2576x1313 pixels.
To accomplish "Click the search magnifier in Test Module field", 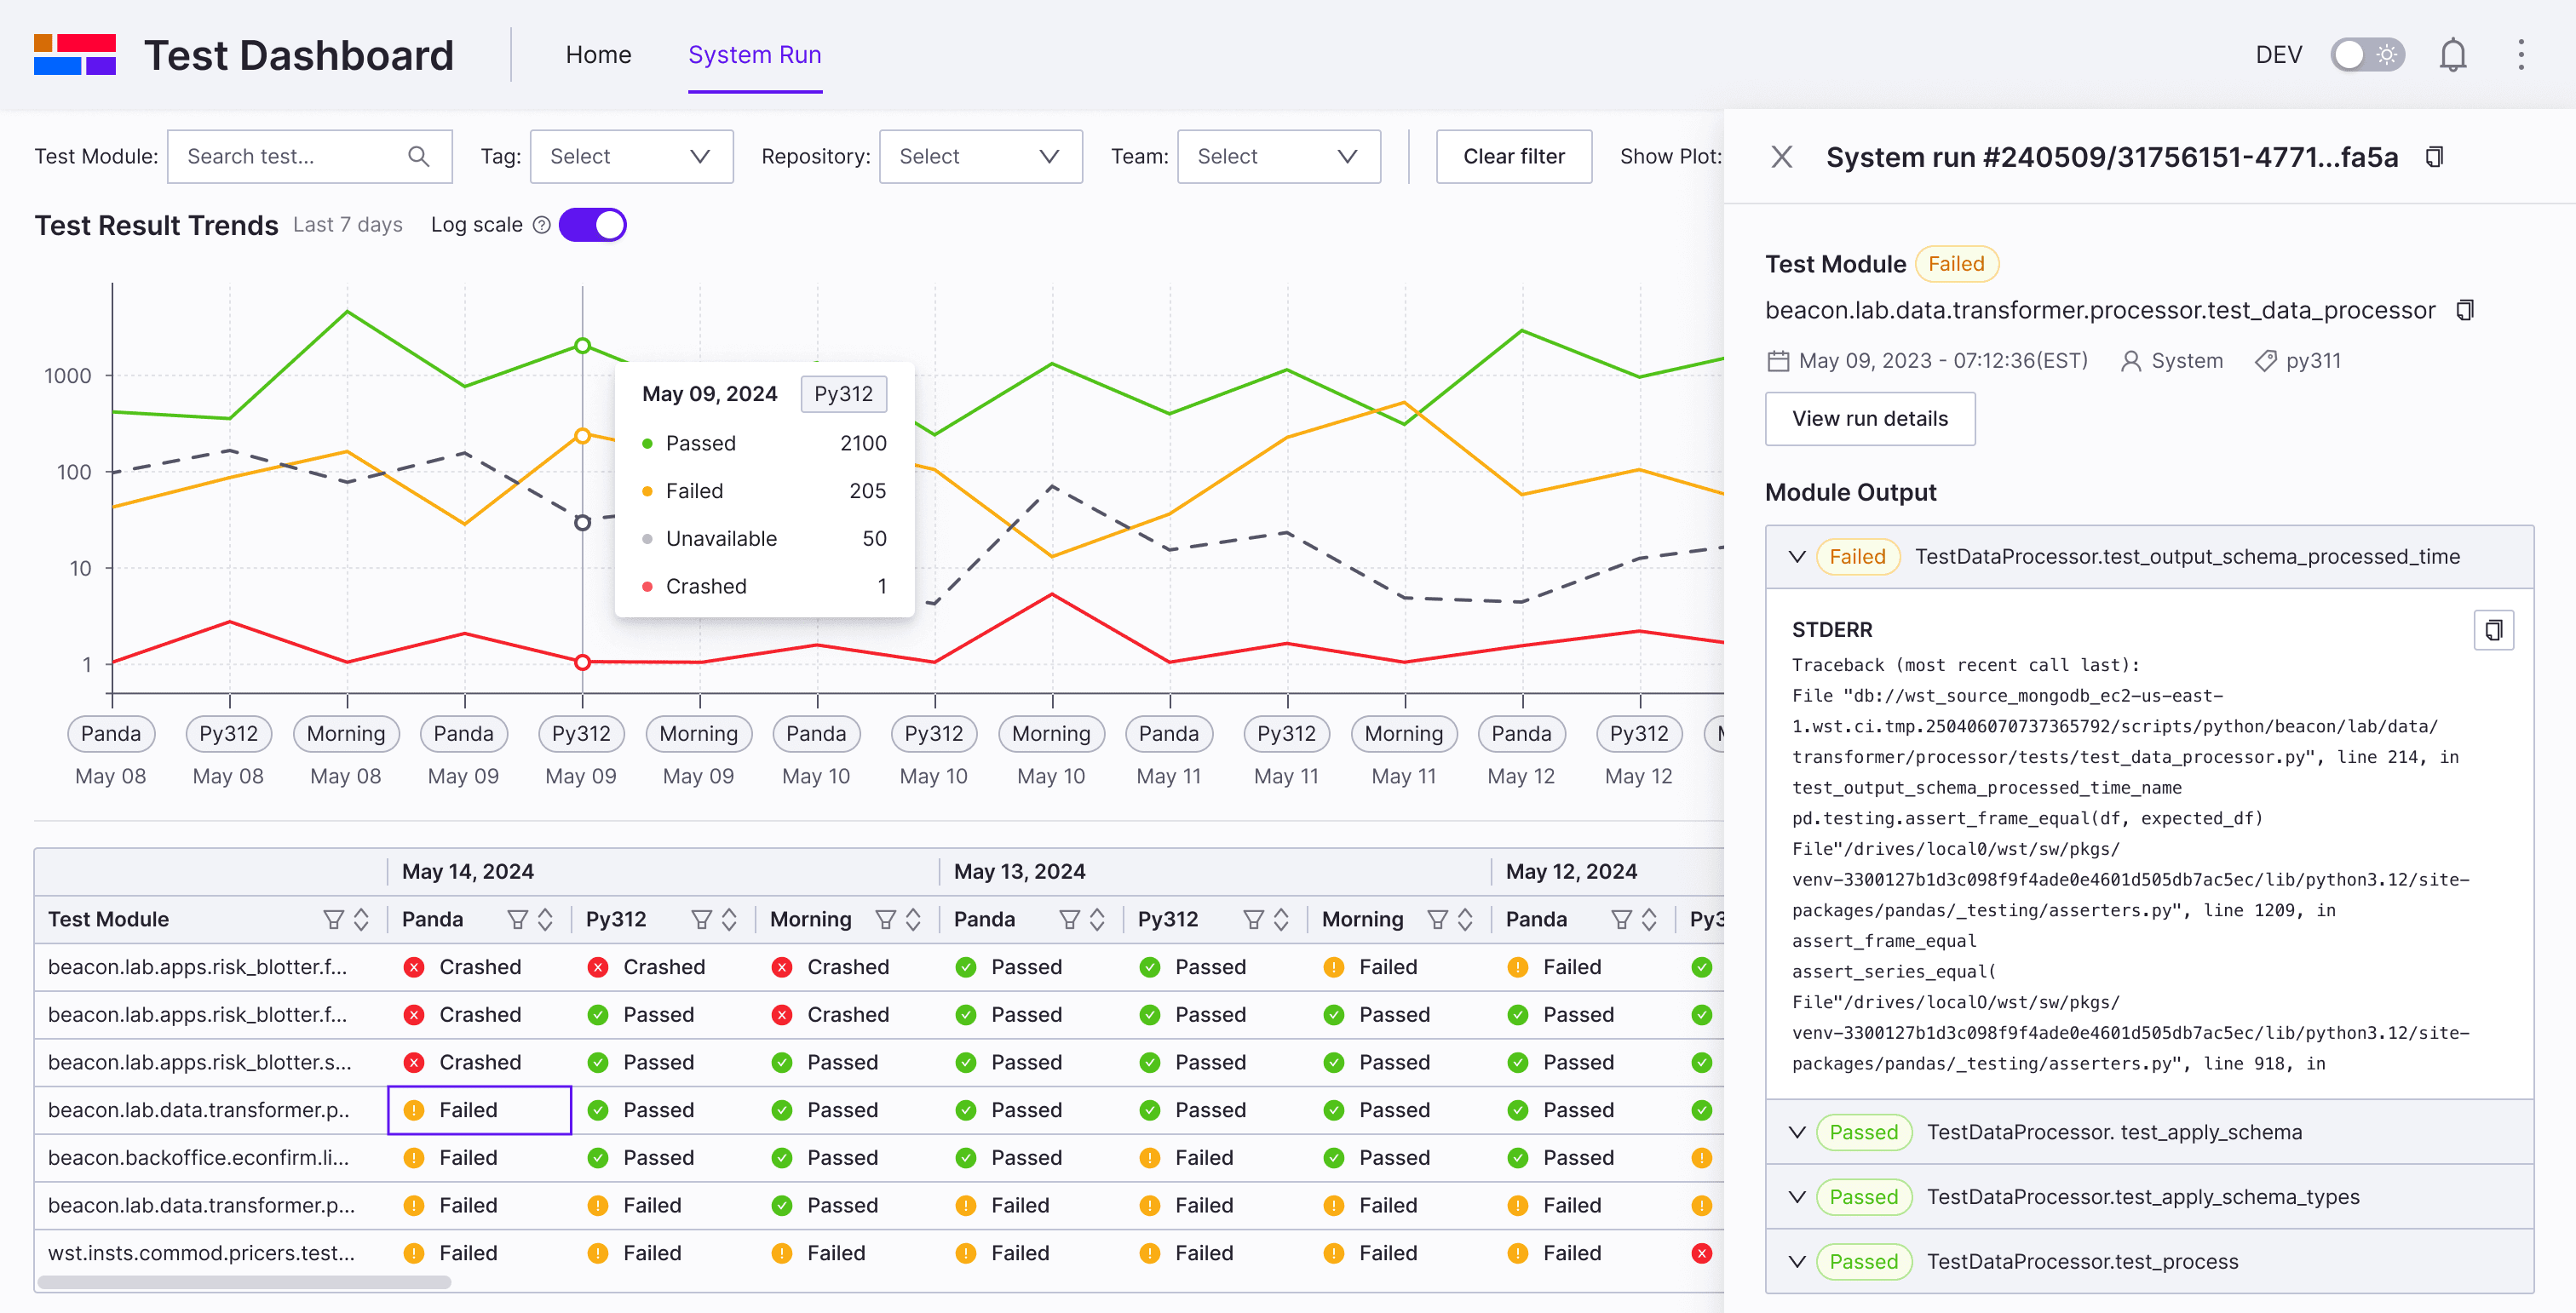I will tap(419, 157).
